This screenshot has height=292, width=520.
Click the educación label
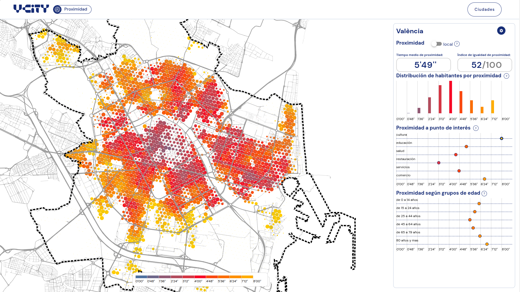click(404, 143)
